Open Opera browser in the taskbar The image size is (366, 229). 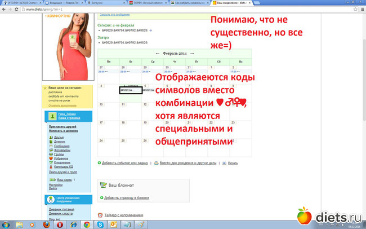coord(59,224)
